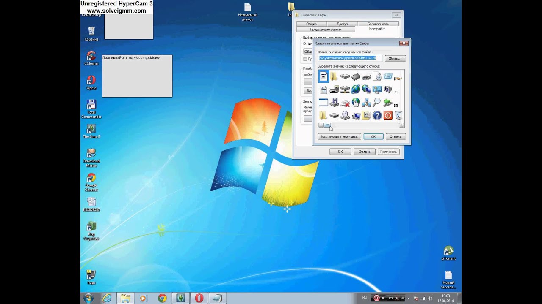This screenshot has height=304, width=542.
Task: Click the icon list scrollbar left arrow
Action: [321, 125]
